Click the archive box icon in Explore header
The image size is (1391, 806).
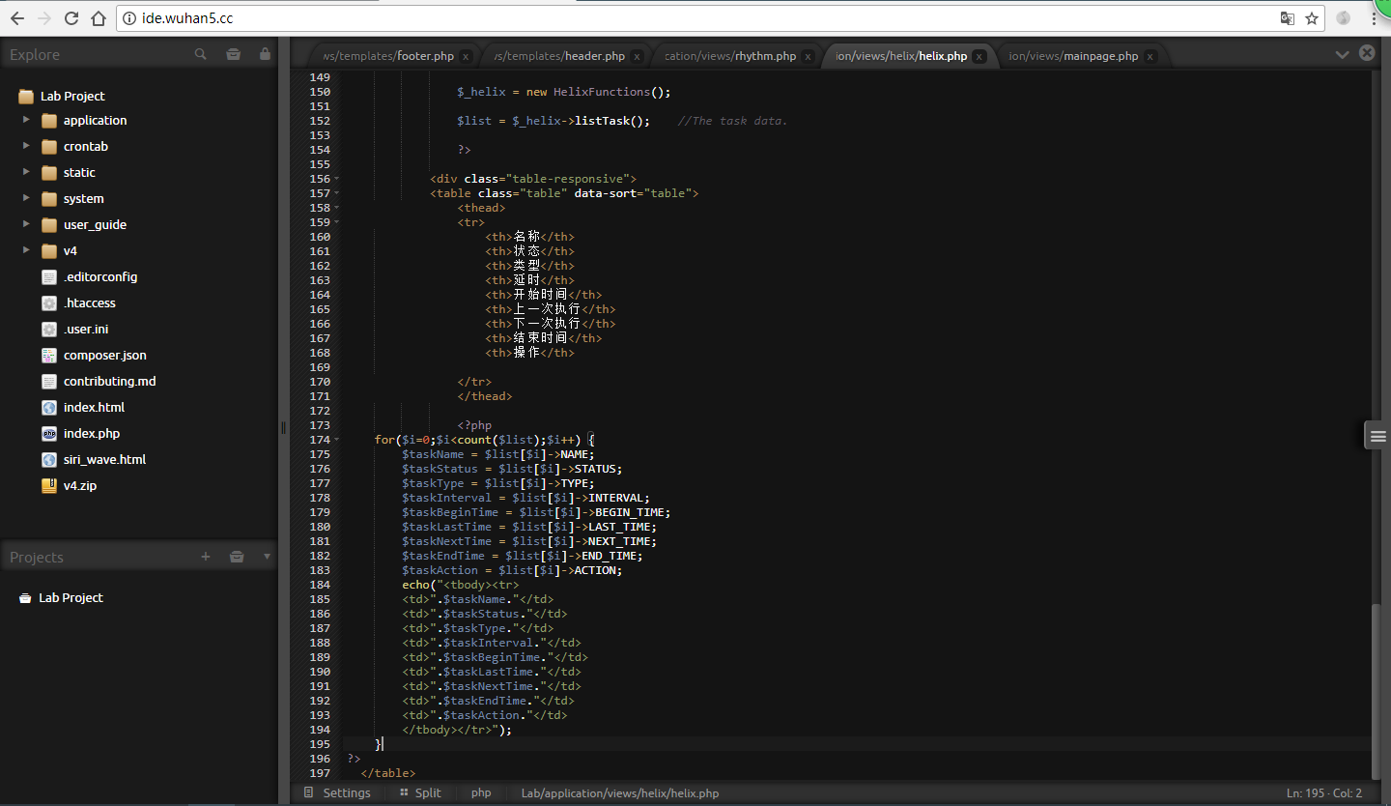coord(233,55)
